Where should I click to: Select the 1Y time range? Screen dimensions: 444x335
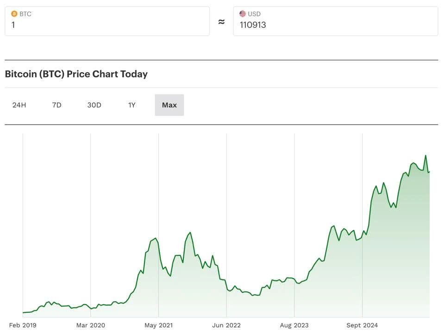(x=131, y=105)
